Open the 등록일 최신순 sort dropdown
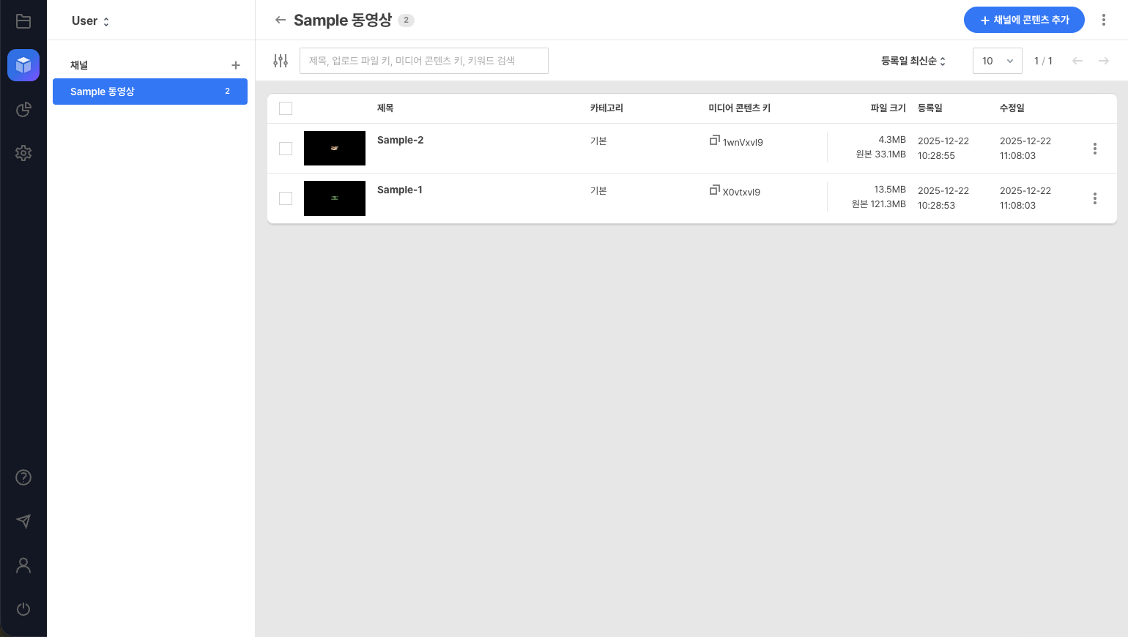Image resolution: width=1128 pixels, height=637 pixels. pos(913,61)
